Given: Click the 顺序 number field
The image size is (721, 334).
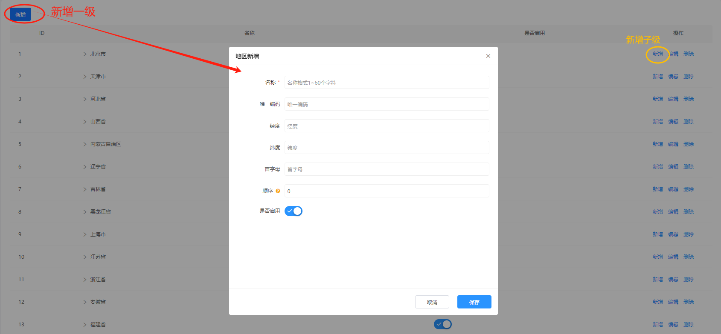Looking at the screenshot, I should pos(387,191).
